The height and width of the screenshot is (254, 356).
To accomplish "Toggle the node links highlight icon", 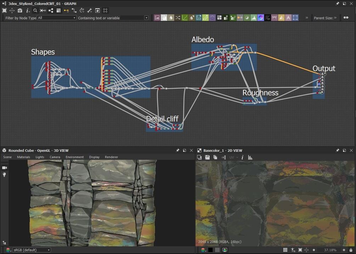I will point(43,10).
